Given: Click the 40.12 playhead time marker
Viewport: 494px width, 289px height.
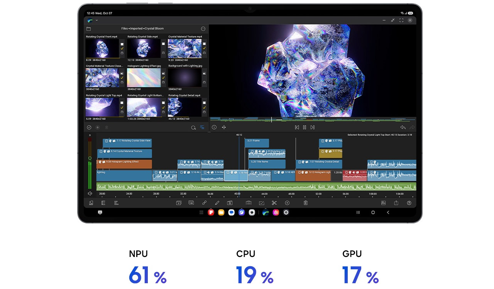Looking at the screenshot, I should click(239, 135).
